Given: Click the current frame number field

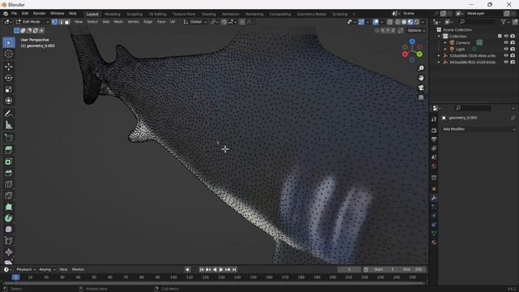Looking at the screenshot, I should pyautogui.click(x=349, y=269).
